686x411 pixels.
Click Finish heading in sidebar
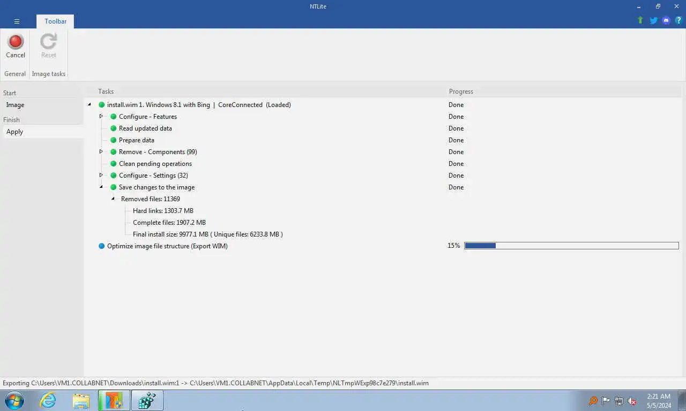point(11,120)
